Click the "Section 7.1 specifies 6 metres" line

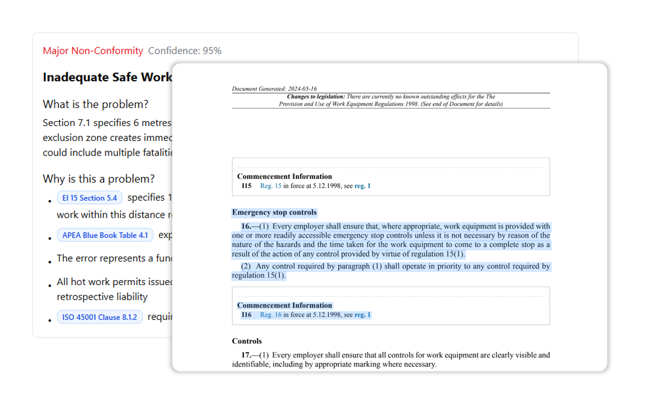coord(107,123)
